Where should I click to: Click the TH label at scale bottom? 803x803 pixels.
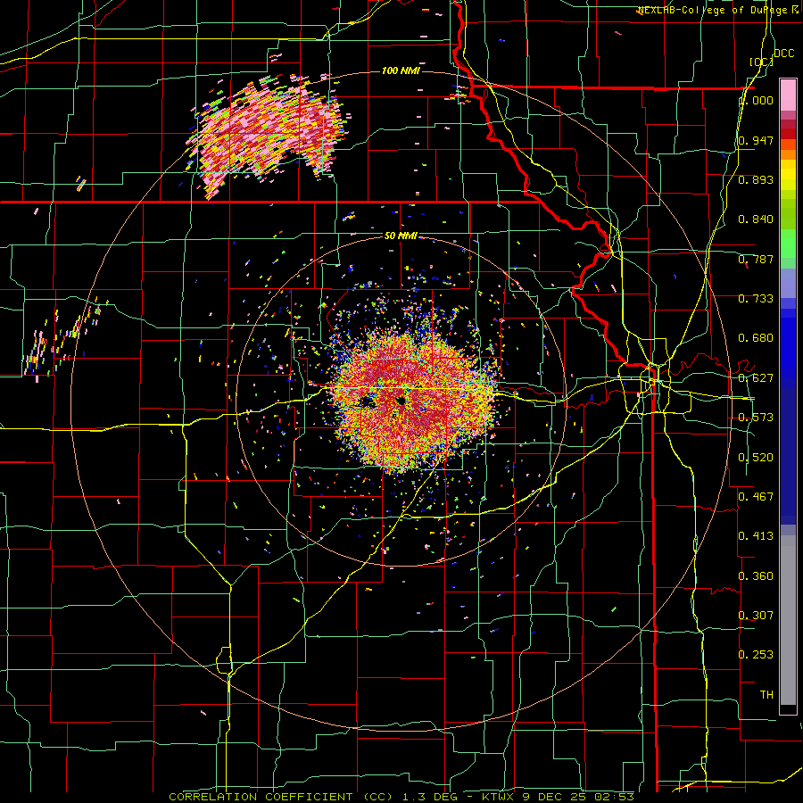[766, 695]
